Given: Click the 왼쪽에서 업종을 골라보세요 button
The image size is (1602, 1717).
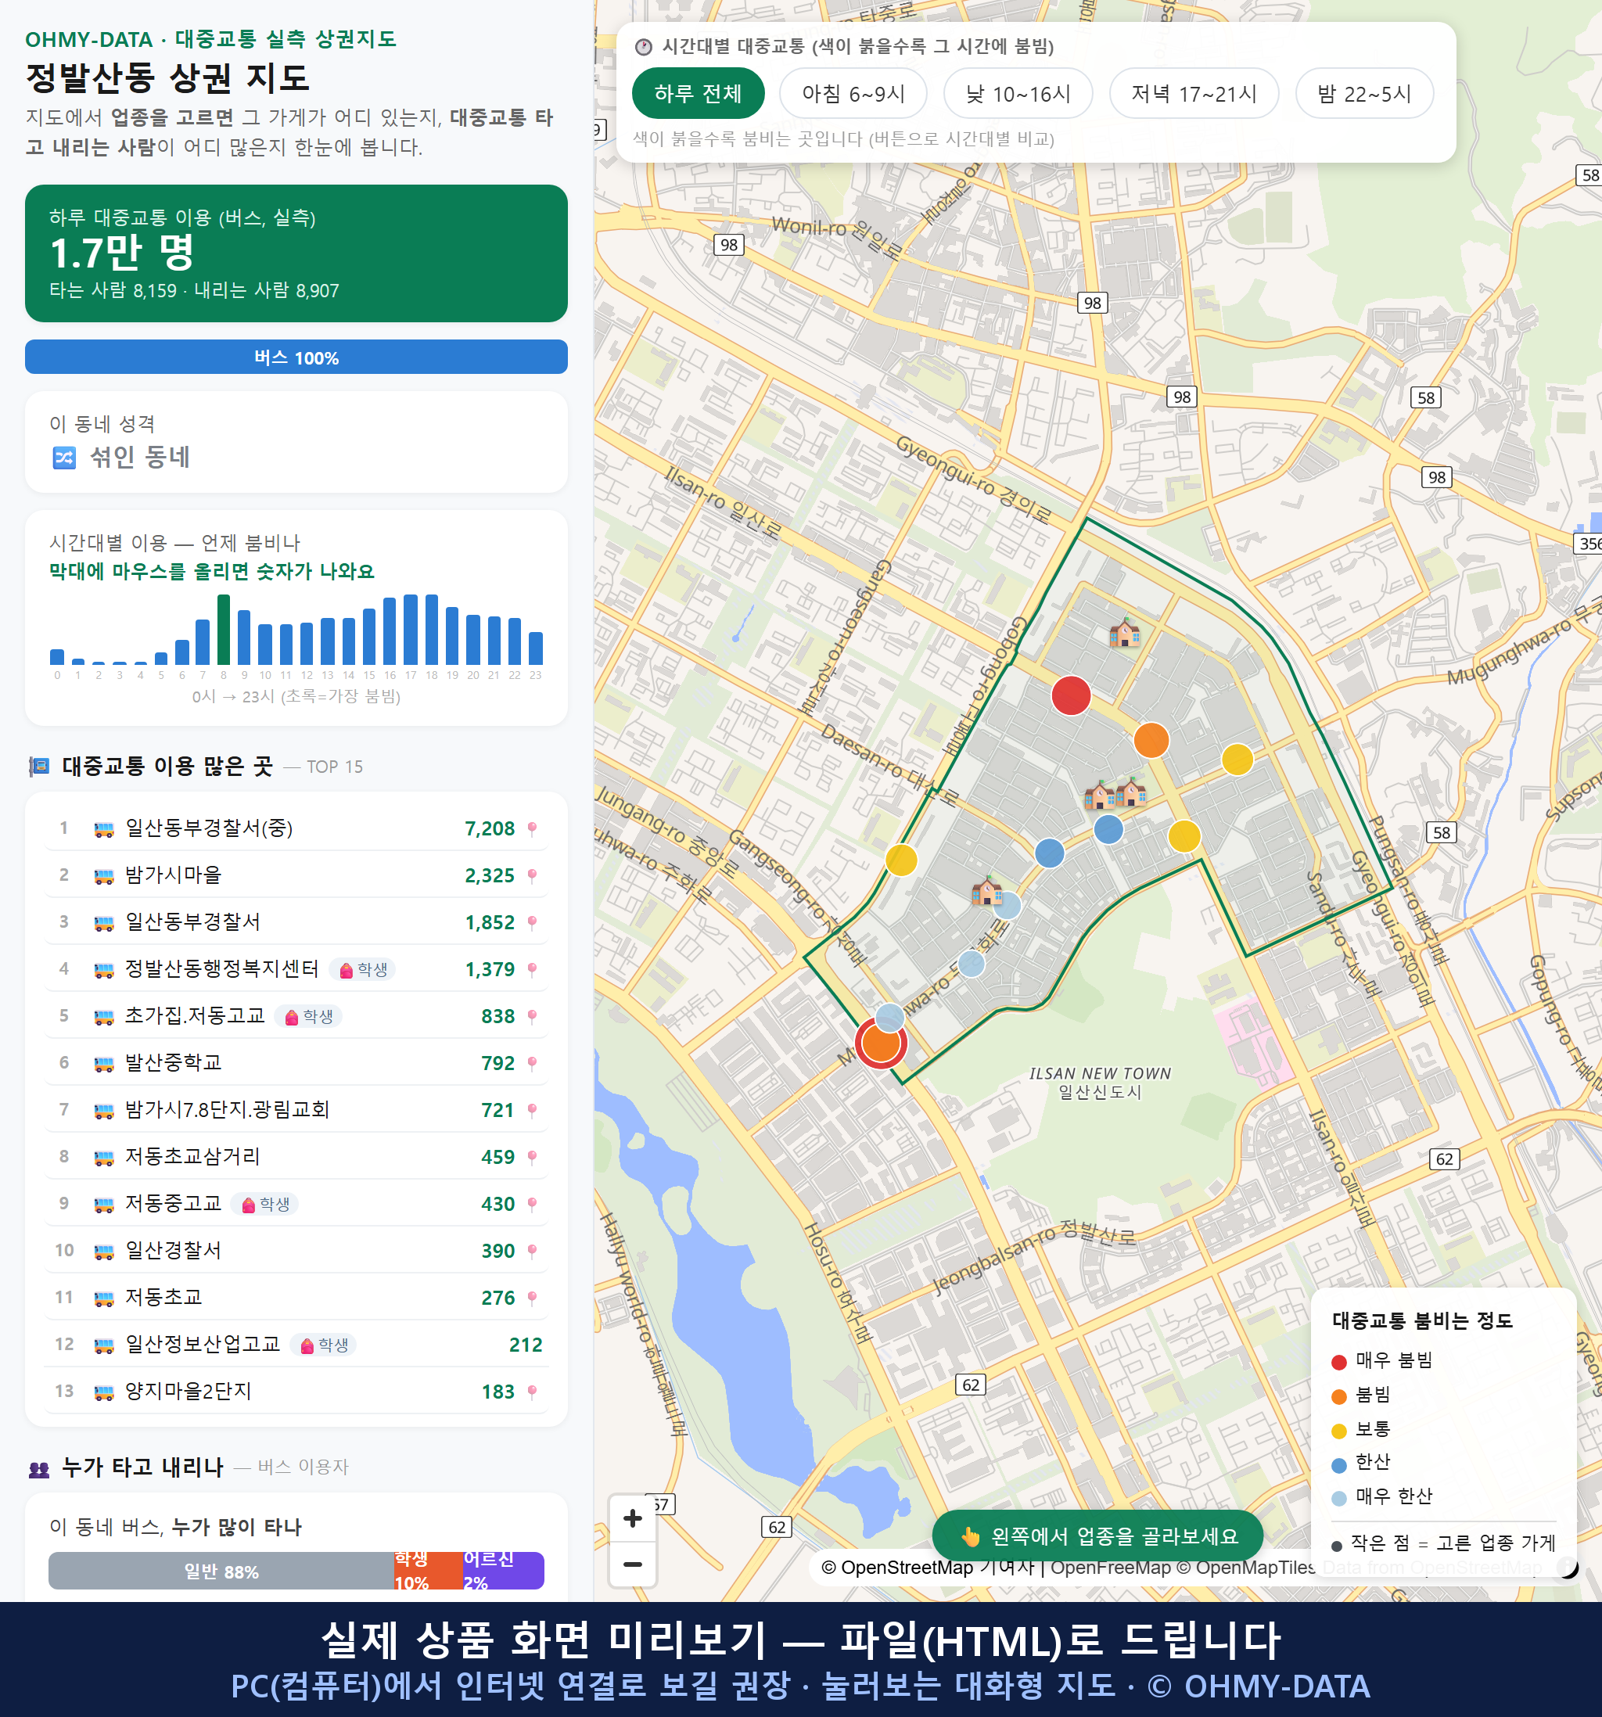Looking at the screenshot, I should tap(1097, 1536).
